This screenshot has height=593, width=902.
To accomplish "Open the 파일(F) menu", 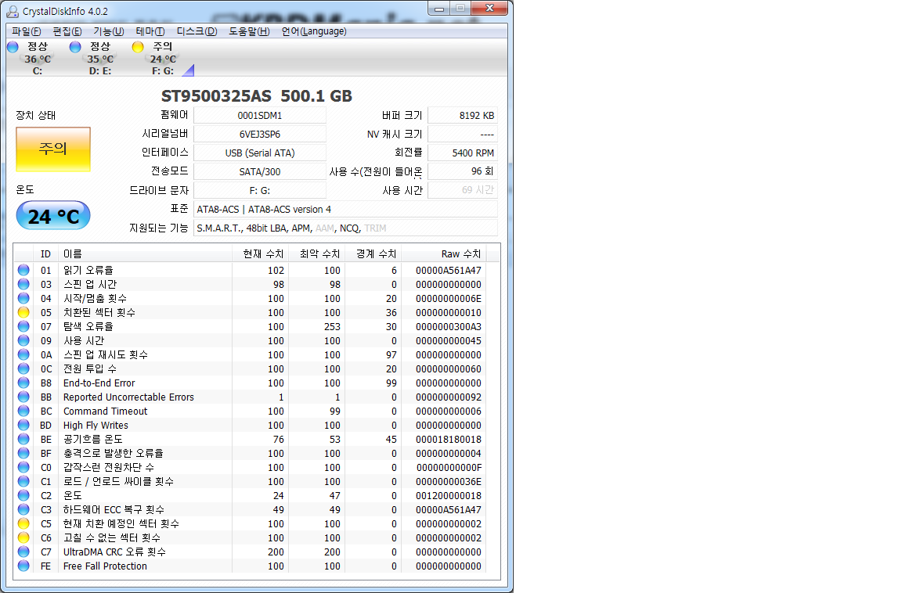I will [x=27, y=31].
